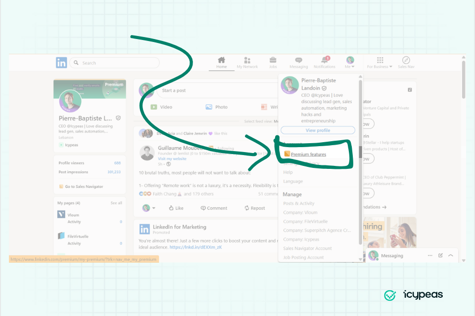The width and height of the screenshot is (475, 316).
Task: Click Profile viewers 688 row
Action: 90,163
